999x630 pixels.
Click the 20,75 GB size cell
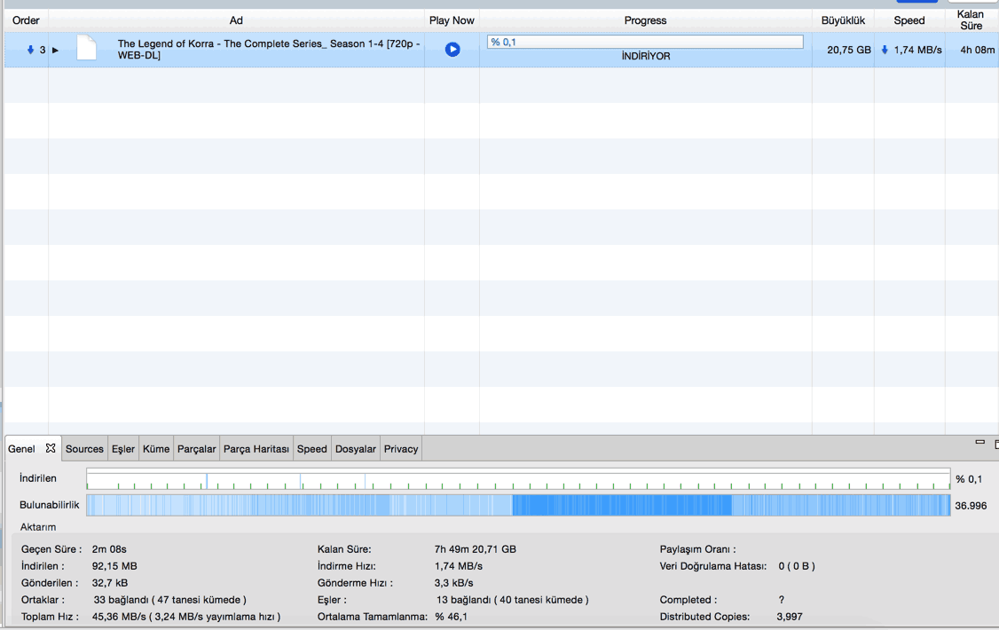click(x=849, y=50)
